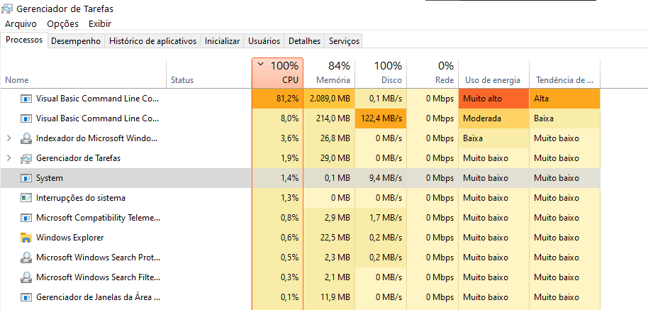Click the 2.089,0 MB memory cell
Image resolution: width=648 pixels, height=310 pixels.
pos(329,99)
